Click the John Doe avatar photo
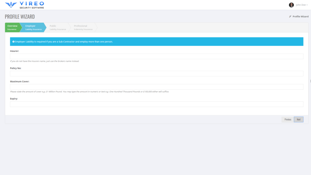The height and width of the screenshot is (175, 311). point(292,5)
